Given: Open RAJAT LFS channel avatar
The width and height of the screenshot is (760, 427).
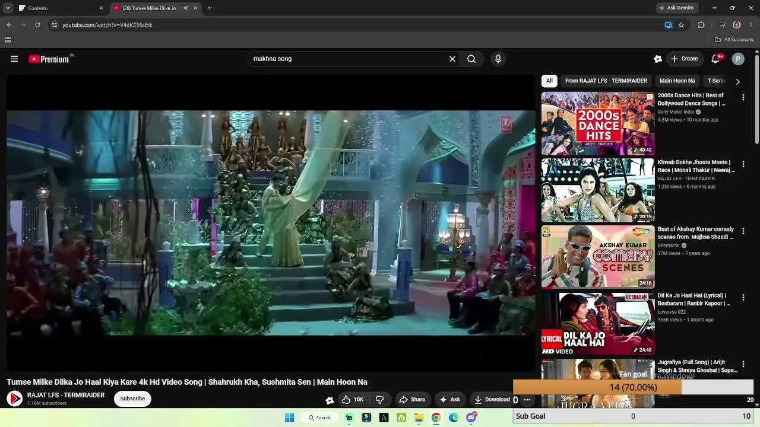Looking at the screenshot, I should tap(15, 399).
